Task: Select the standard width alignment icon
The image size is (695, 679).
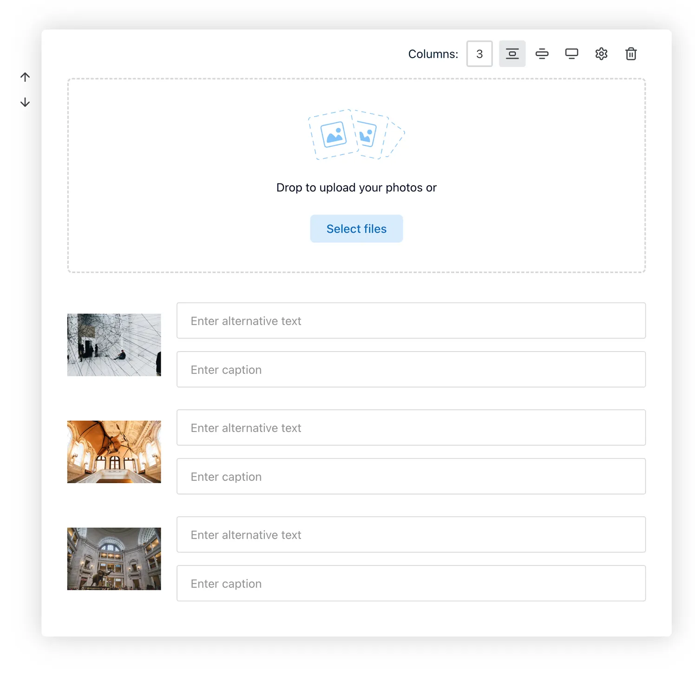Action: pyautogui.click(x=512, y=53)
